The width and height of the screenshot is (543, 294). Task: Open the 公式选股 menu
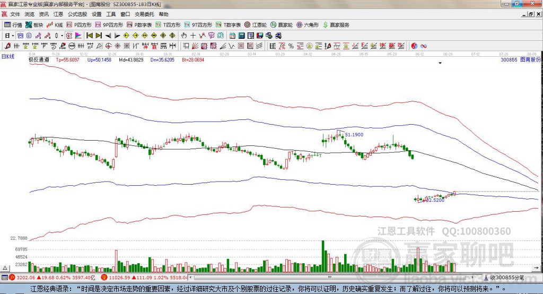click(77, 14)
